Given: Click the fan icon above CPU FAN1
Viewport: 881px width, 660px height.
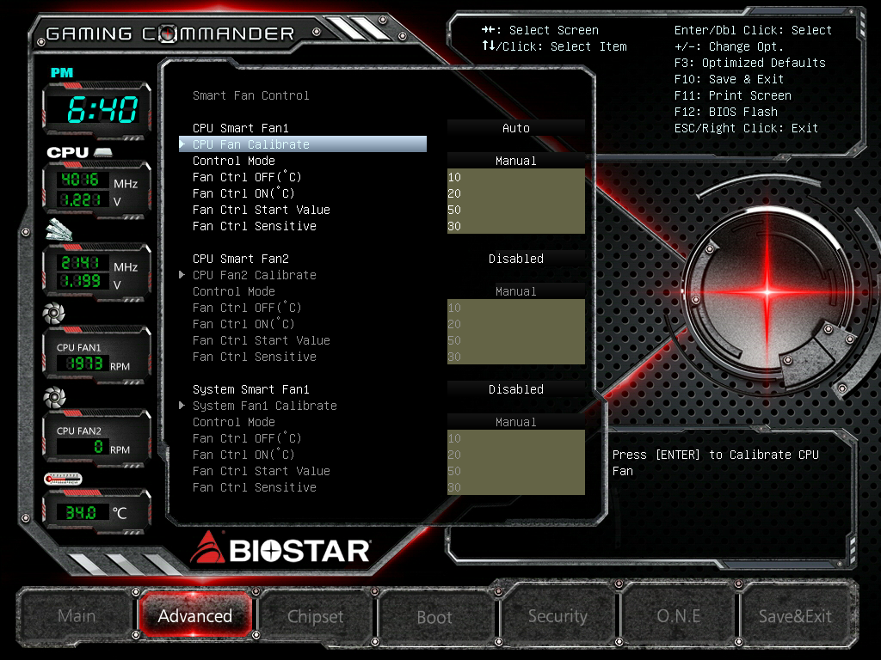Looking at the screenshot, I should coord(54,313).
